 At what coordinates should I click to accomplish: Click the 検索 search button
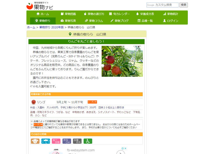[184, 5]
